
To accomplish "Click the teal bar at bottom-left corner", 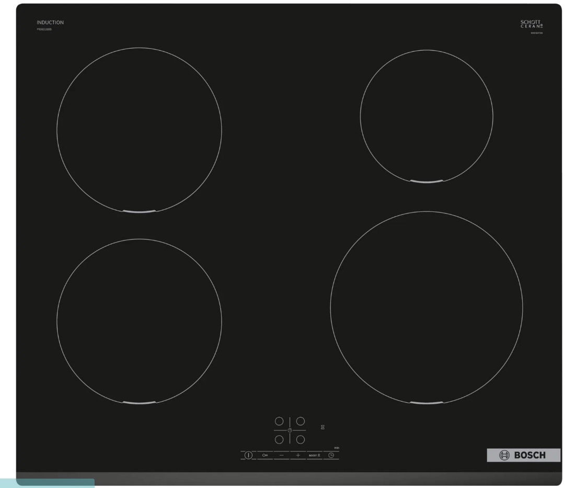I will click(47, 483).
